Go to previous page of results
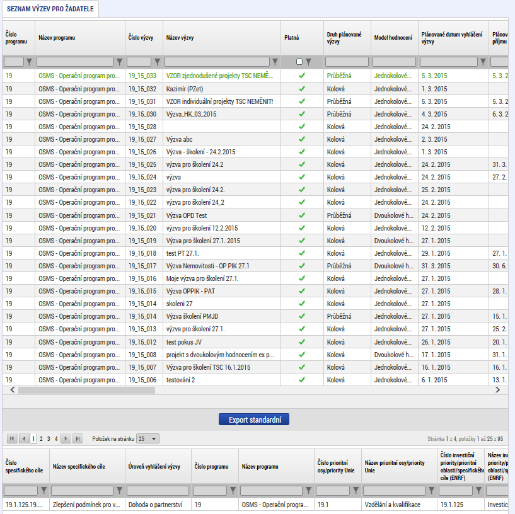 point(24,438)
